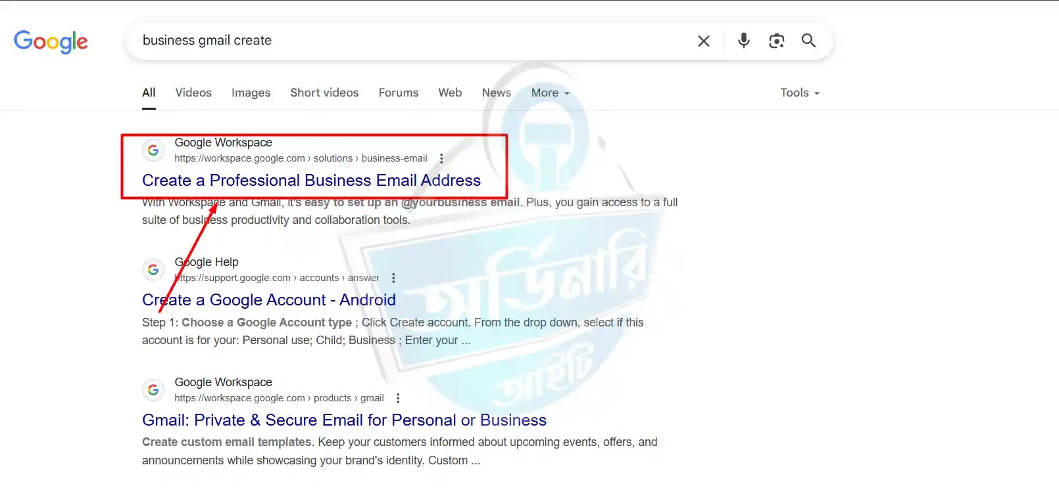Open three-dot menu for products gmail result
The height and width of the screenshot is (488, 1059).
tap(398, 398)
